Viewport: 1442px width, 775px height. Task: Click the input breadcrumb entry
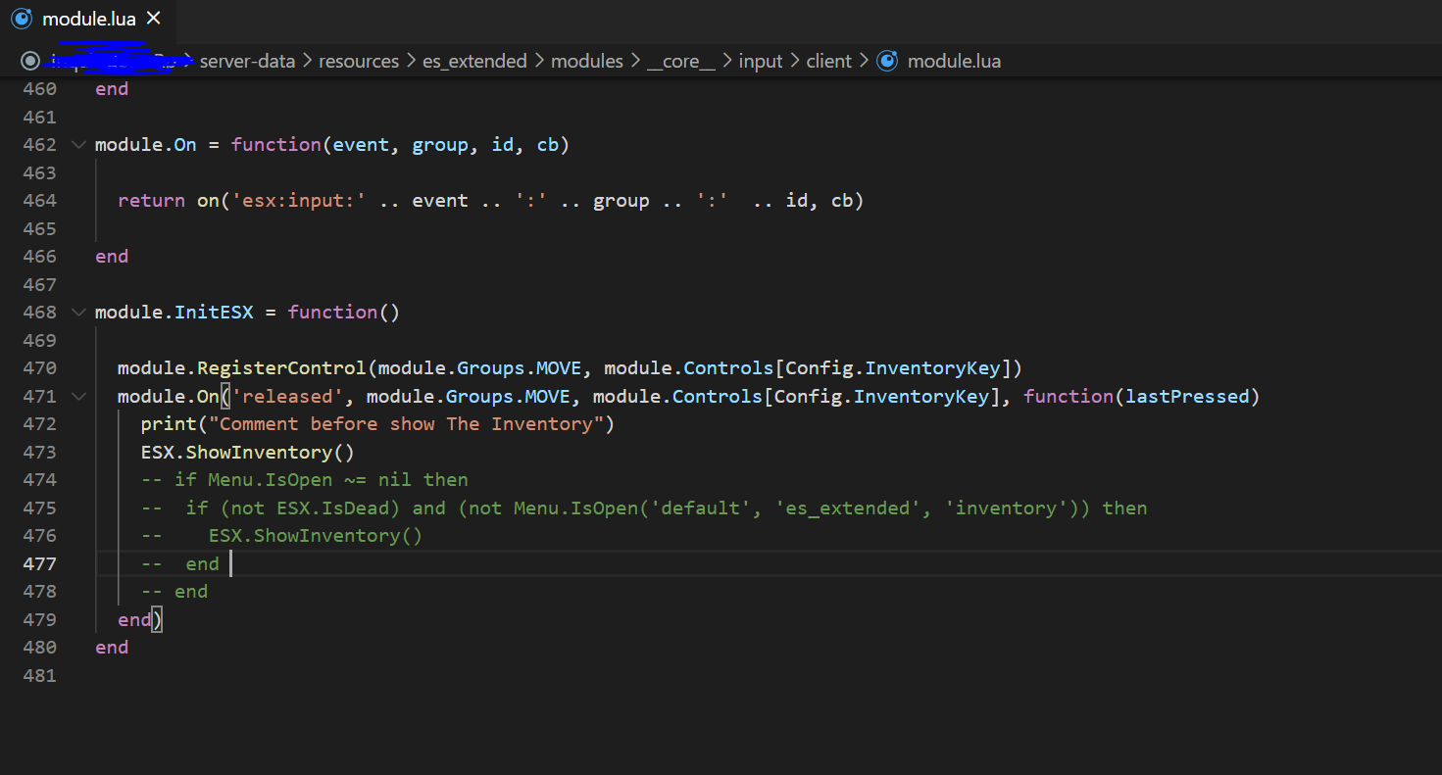(761, 61)
